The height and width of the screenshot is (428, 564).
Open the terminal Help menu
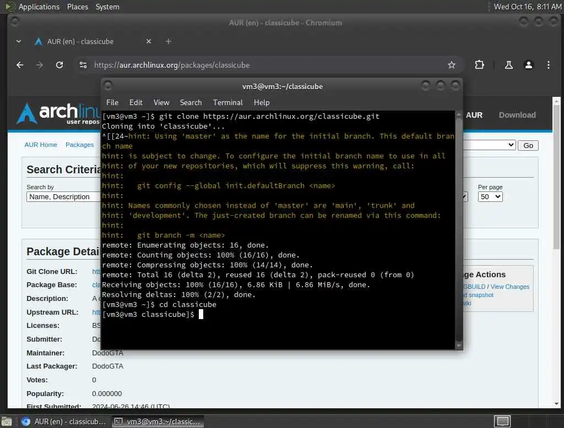[x=262, y=102]
